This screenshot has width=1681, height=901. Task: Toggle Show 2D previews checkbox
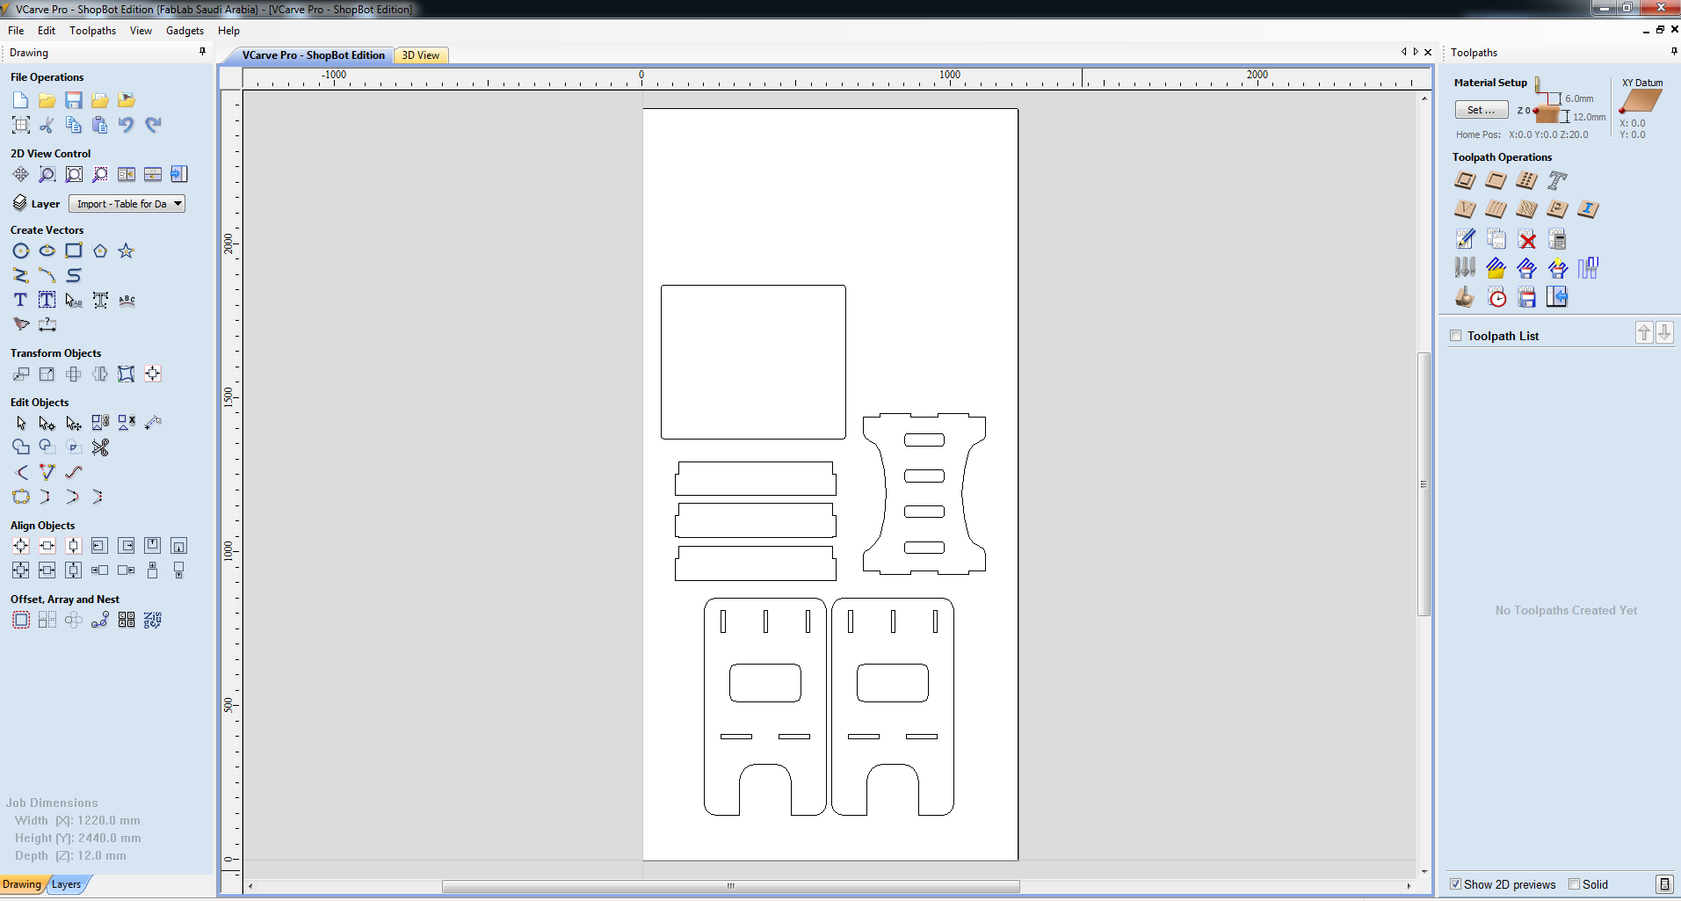pyautogui.click(x=1455, y=884)
